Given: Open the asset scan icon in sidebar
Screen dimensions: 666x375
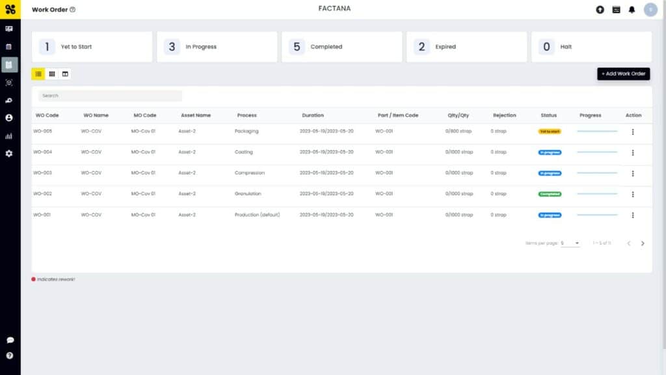Looking at the screenshot, I should point(9,83).
